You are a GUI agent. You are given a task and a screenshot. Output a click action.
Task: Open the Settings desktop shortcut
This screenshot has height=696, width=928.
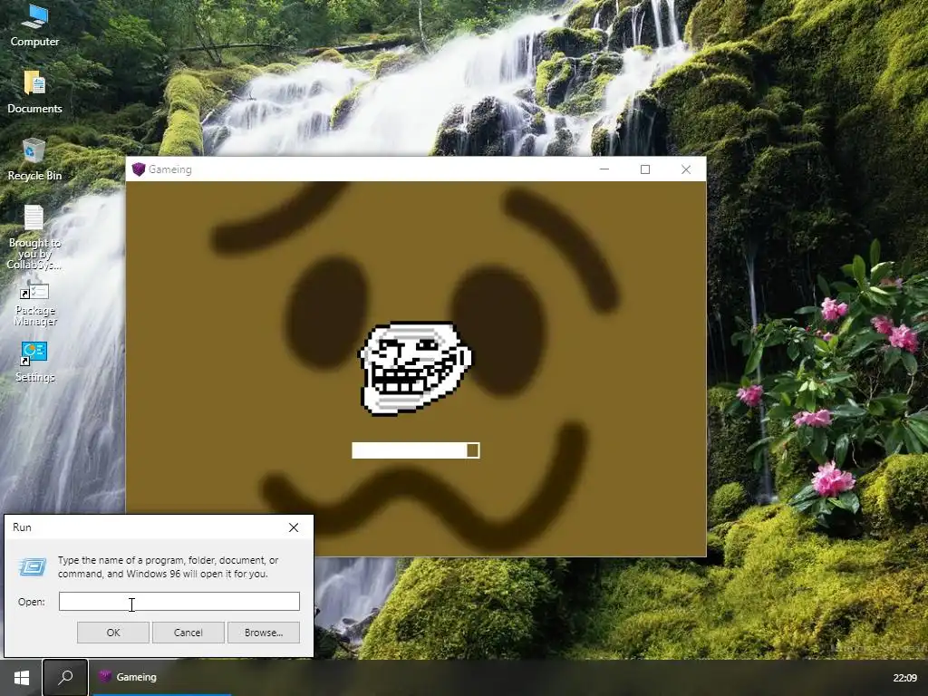click(34, 362)
